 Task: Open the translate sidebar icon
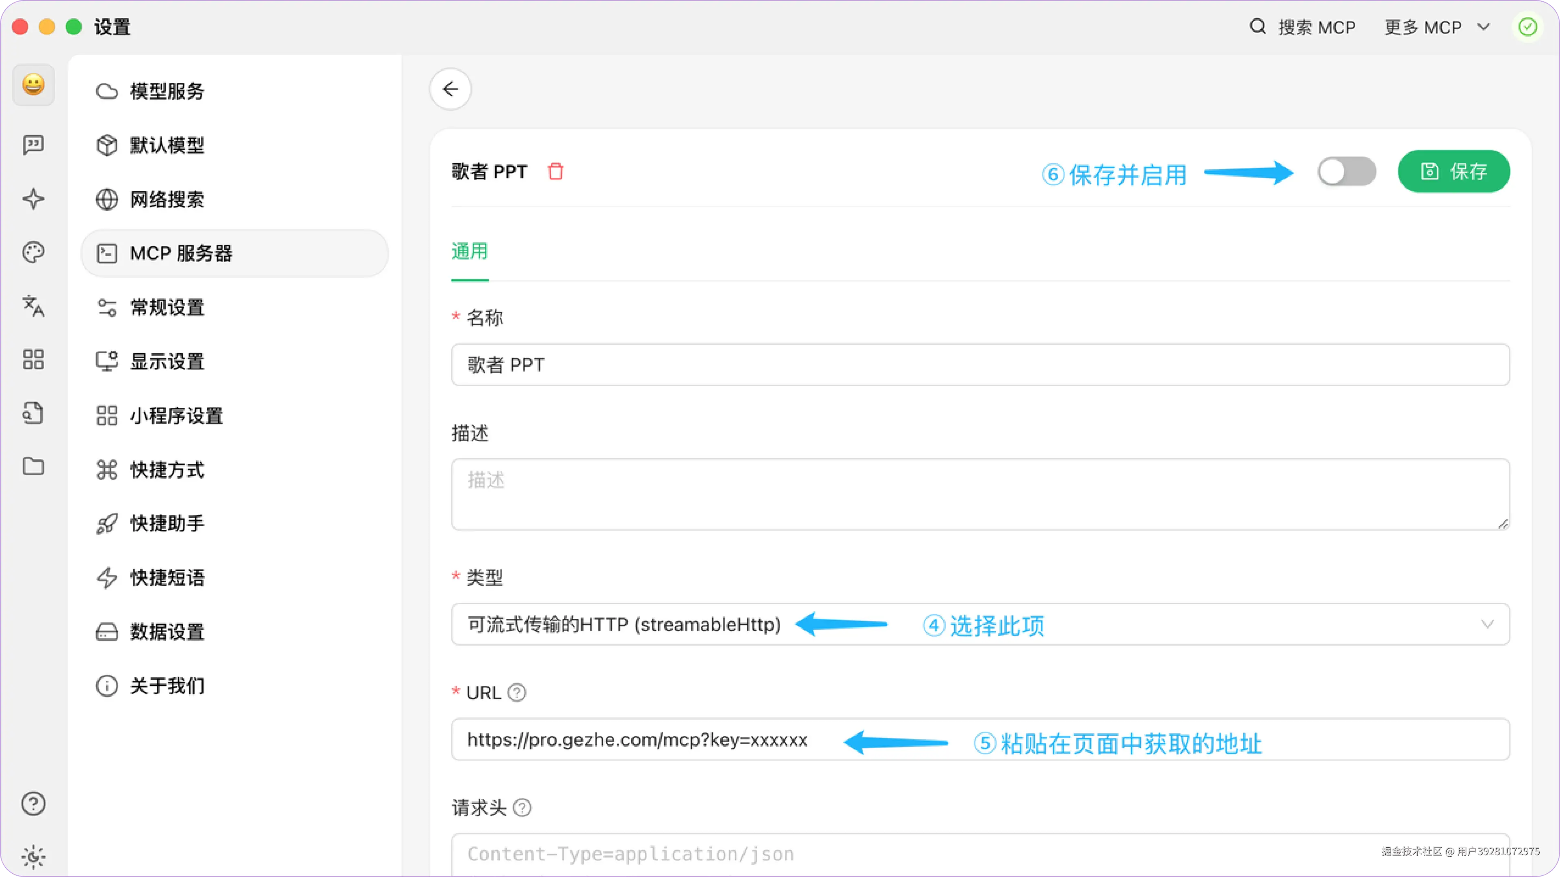33,306
